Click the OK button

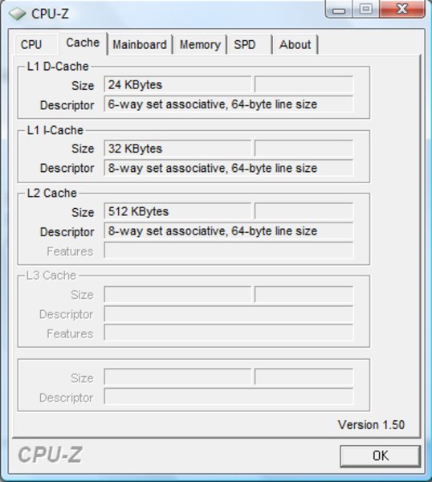380,455
